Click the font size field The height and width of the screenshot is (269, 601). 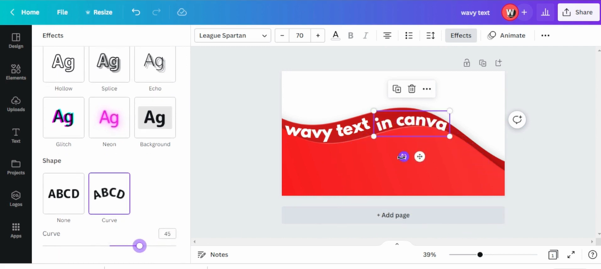(300, 36)
